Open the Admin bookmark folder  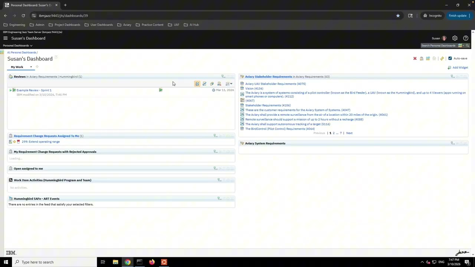(37, 25)
